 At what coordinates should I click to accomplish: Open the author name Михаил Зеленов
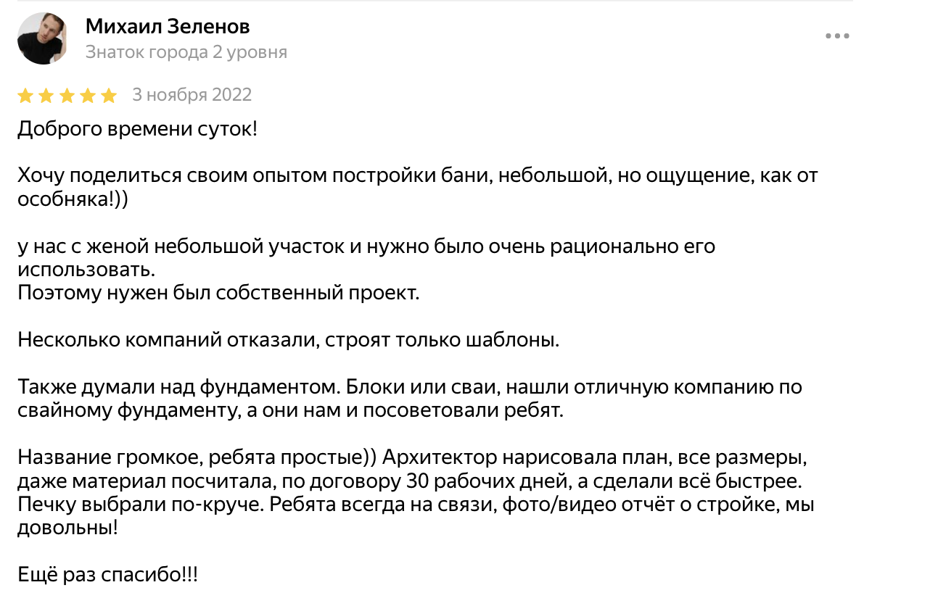coord(168,27)
